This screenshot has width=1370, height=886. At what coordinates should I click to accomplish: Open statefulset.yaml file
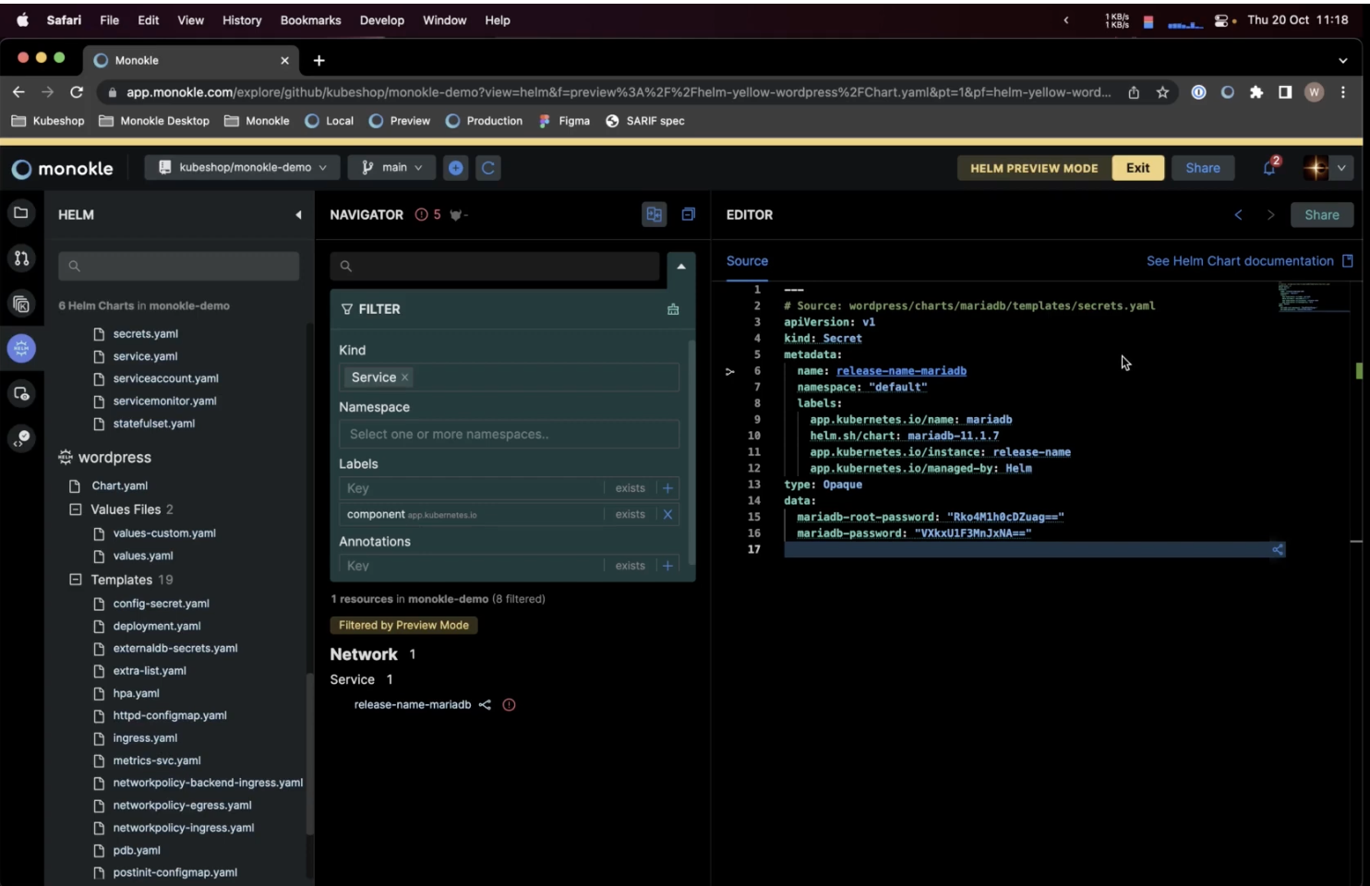click(x=154, y=424)
